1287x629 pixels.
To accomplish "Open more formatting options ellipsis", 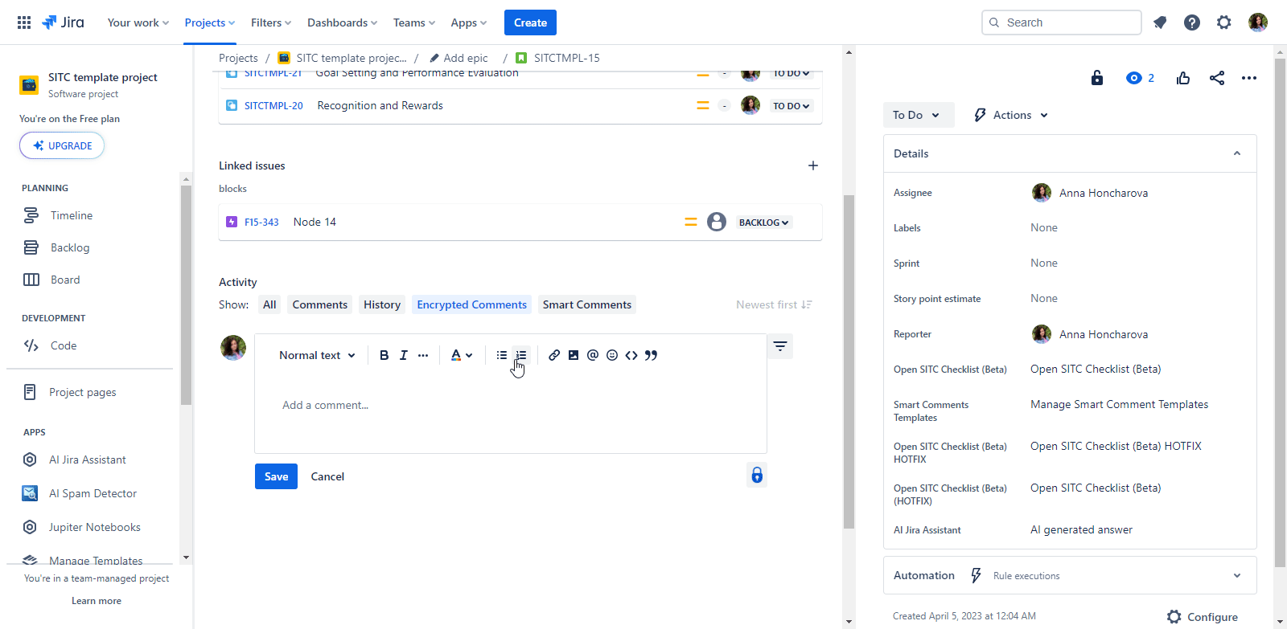I will pyautogui.click(x=423, y=355).
